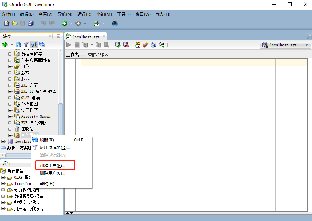Click 帮助(H) in the context menu

coord(61,183)
